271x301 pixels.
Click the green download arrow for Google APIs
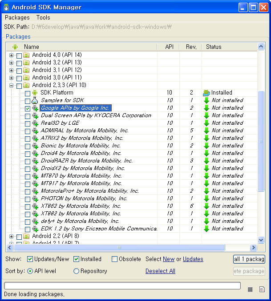pyautogui.click(x=206, y=108)
